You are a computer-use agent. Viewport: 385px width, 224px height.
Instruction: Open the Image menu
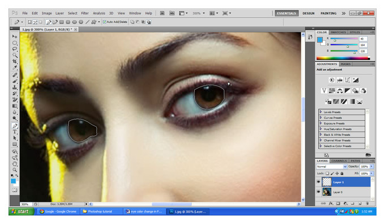46,13
